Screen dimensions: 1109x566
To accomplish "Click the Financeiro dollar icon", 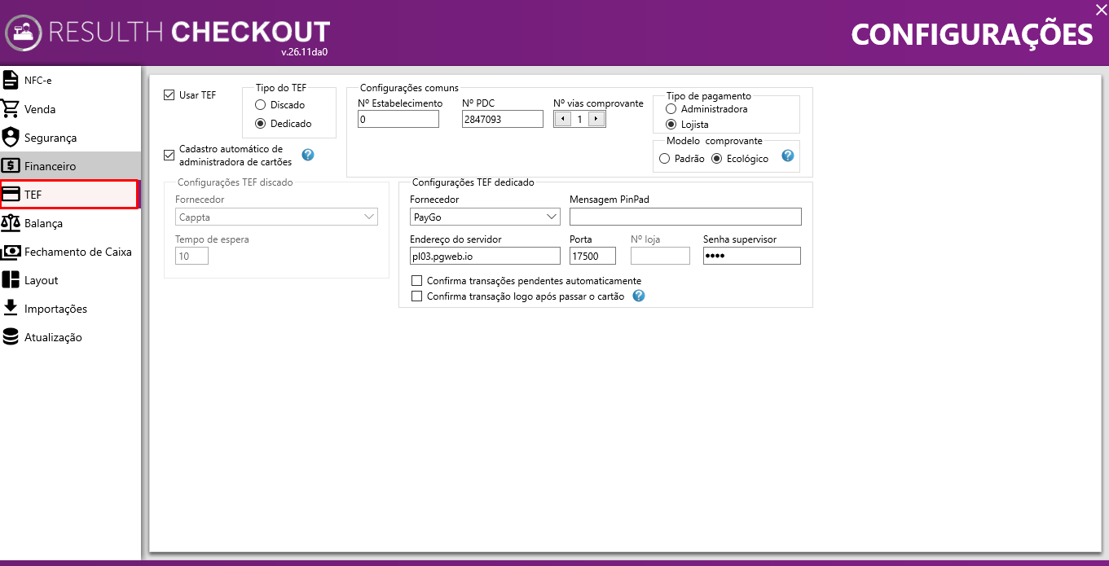I will [11, 165].
